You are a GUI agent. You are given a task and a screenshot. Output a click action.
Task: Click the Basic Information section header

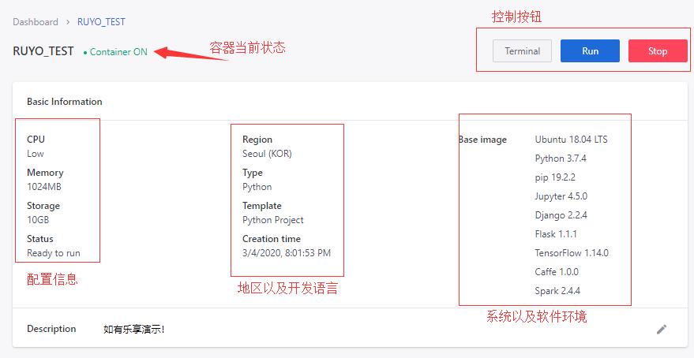(65, 102)
